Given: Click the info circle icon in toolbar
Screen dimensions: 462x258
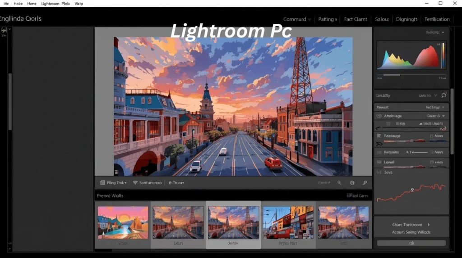Looking at the screenshot, I should [352, 183].
